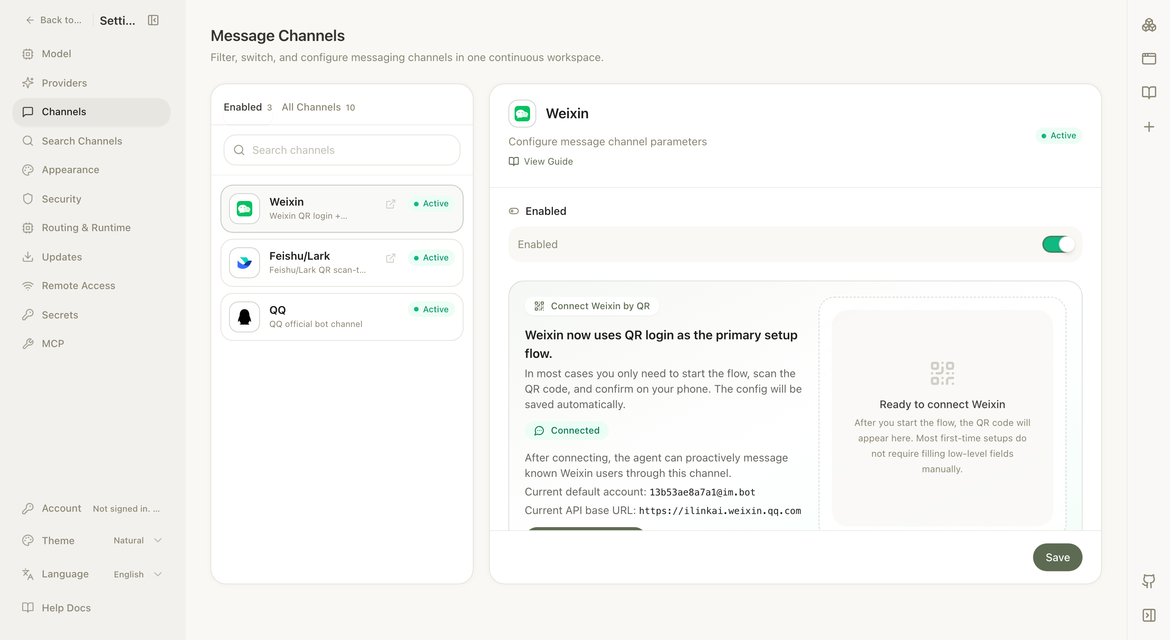Toggle the right panel icon at bottom
1170x640 pixels.
(1149, 615)
